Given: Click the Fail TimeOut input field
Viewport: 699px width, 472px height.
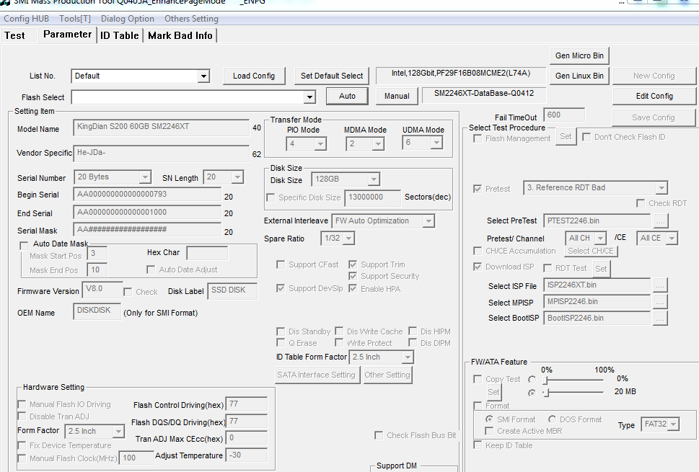Looking at the screenshot, I should pos(564,115).
